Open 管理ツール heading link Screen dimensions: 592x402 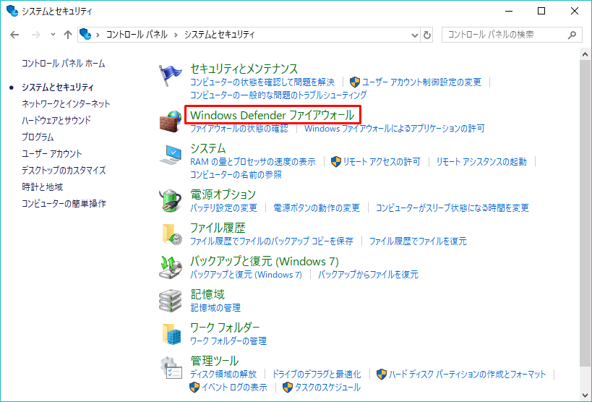pos(214,361)
